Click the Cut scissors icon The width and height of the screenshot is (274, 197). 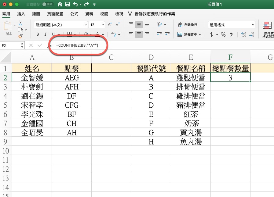pos(20,23)
